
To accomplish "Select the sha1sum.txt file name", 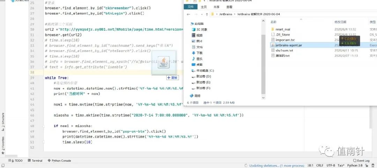I will pyautogui.click(x=284, y=50).
